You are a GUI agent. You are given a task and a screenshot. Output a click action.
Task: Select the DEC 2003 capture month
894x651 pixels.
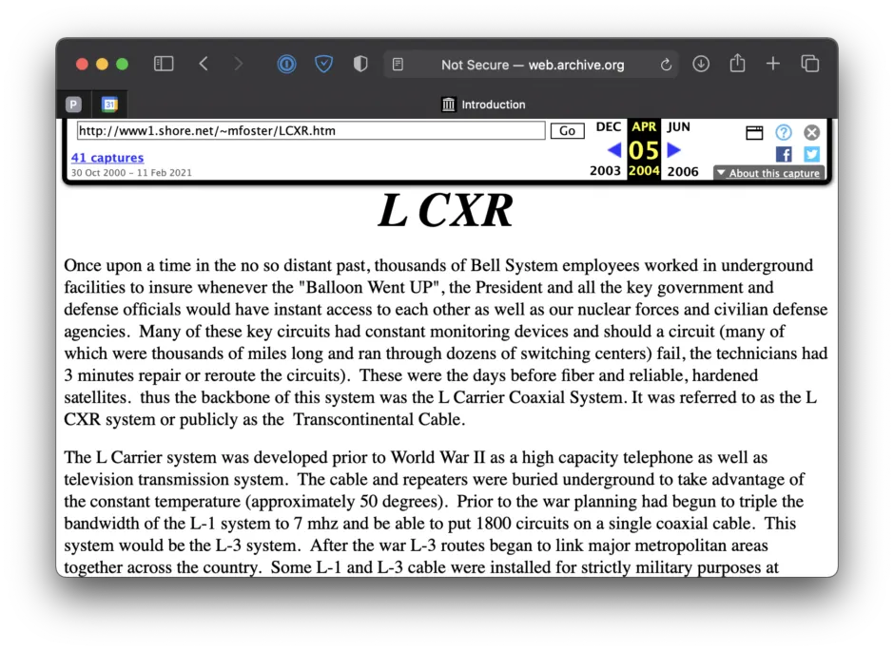pyautogui.click(x=608, y=127)
